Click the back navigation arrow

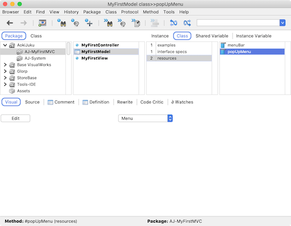pyautogui.click(x=10, y=23)
